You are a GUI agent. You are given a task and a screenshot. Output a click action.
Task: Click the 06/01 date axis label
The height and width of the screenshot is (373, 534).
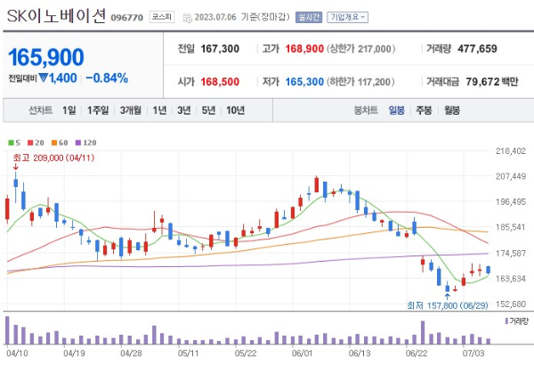tap(302, 353)
